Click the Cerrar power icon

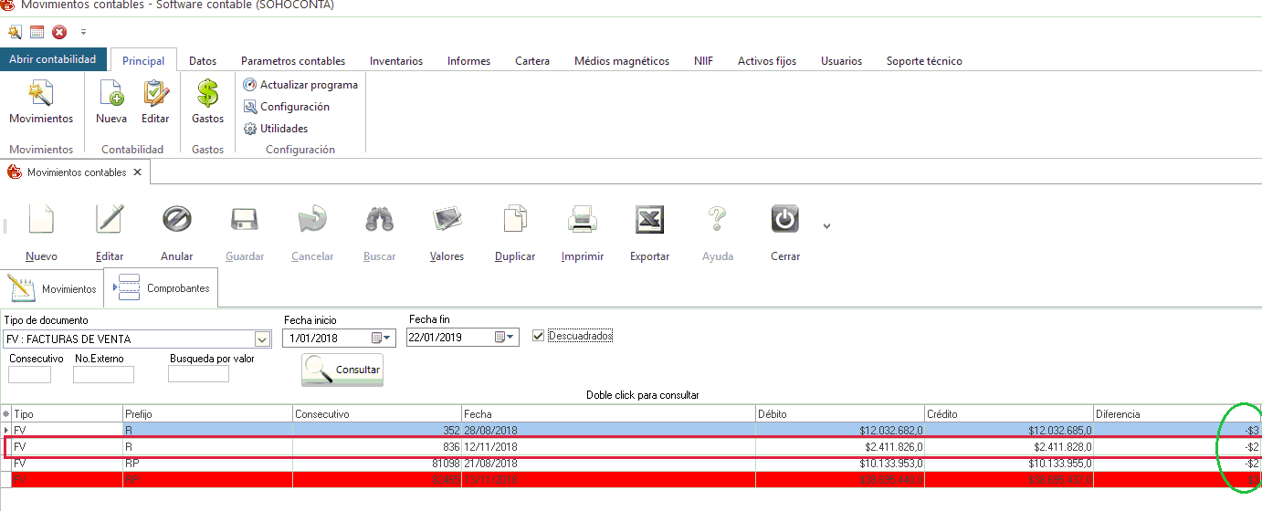[784, 220]
